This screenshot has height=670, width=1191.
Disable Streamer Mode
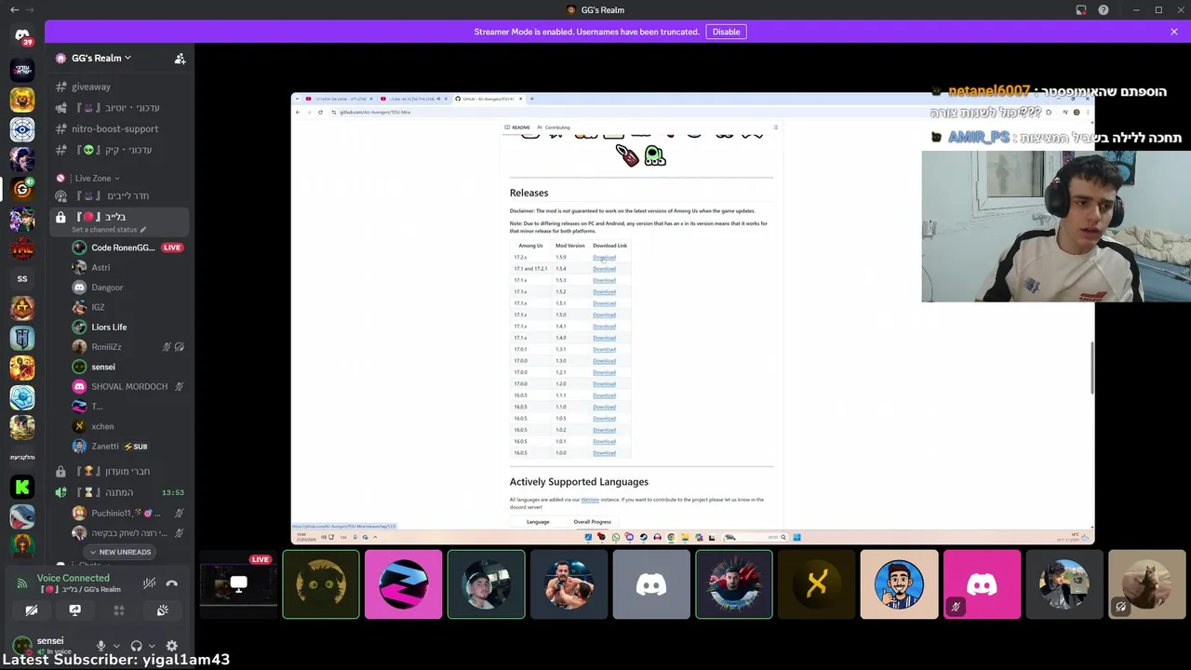click(x=726, y=32)
